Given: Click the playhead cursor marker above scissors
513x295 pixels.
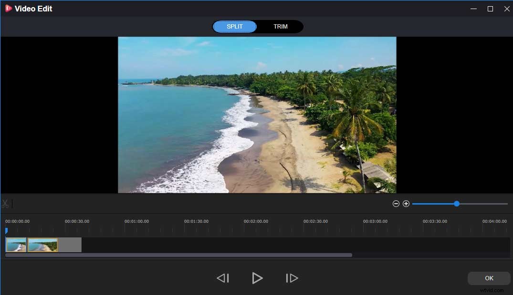Looking at the screenshot, I should click(11, 203).
